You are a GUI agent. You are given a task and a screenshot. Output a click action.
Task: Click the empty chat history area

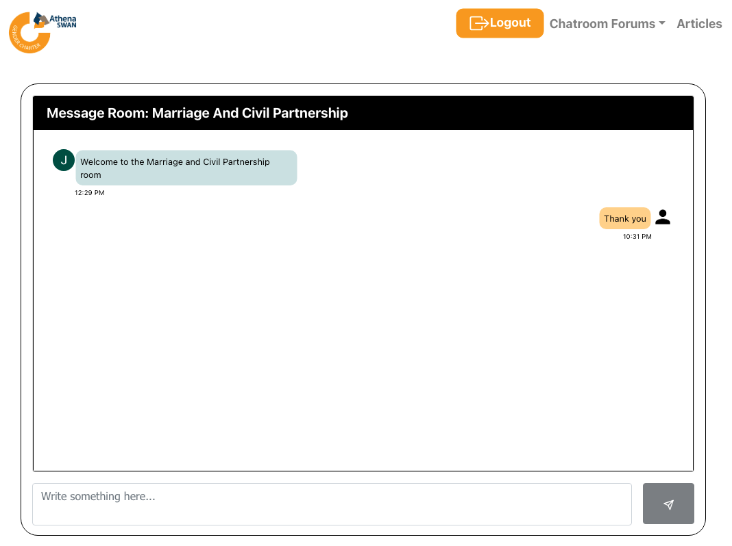363,356
